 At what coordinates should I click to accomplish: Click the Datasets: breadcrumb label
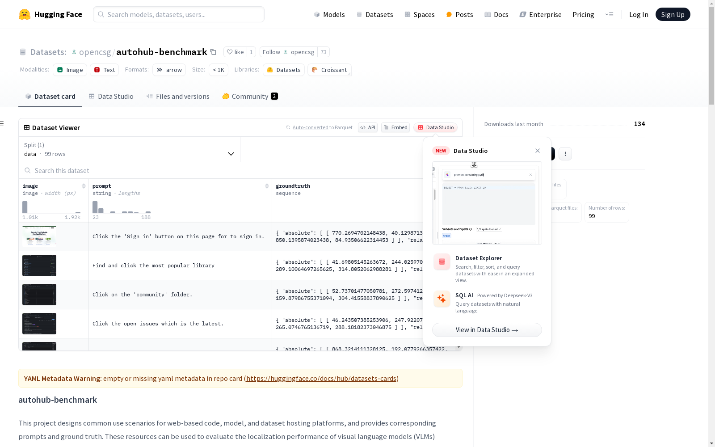pos(48,52)
